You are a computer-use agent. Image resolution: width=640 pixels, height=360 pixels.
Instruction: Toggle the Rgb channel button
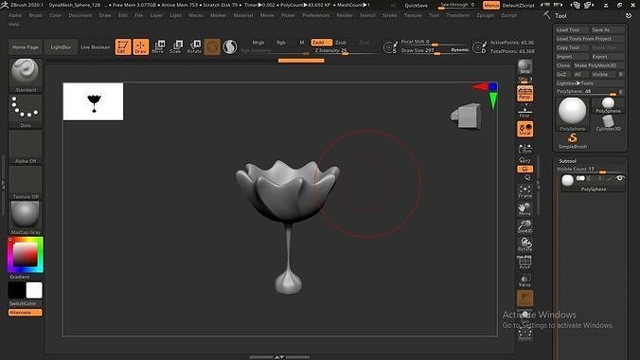281,42
